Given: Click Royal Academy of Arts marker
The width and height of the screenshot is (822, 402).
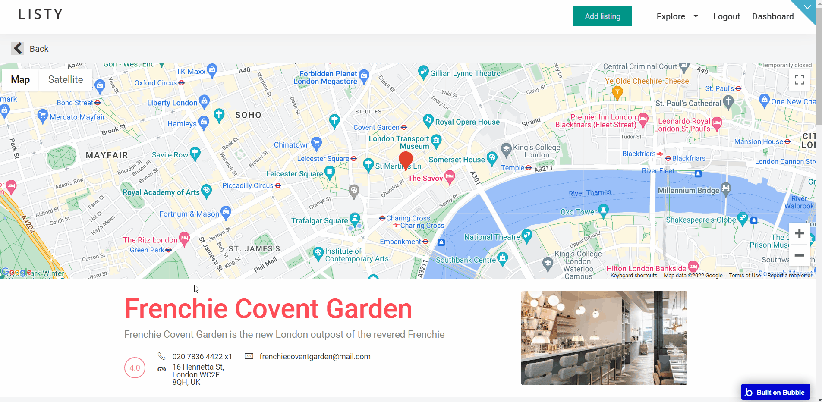Looking at the screenshot, I should [x=207, y=191].
